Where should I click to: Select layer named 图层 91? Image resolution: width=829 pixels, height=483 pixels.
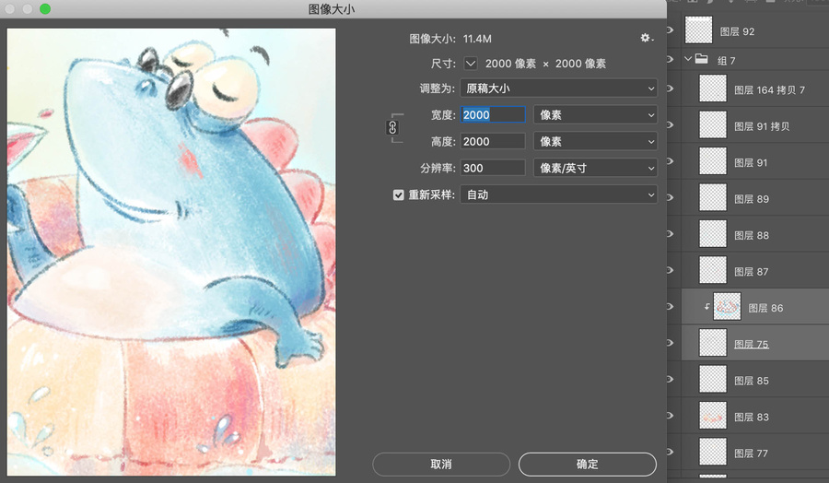click(x=751, y=163)
